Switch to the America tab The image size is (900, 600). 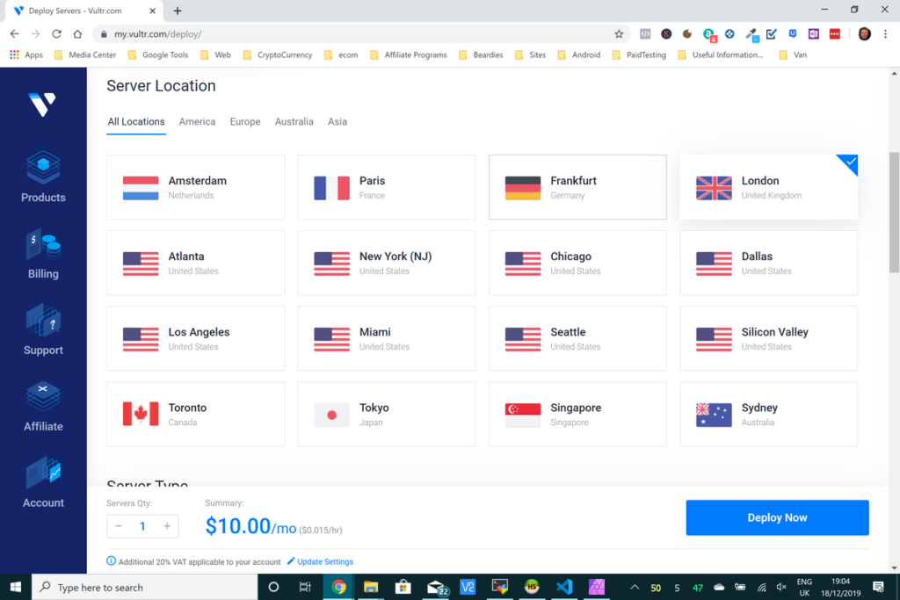[197, 121]
